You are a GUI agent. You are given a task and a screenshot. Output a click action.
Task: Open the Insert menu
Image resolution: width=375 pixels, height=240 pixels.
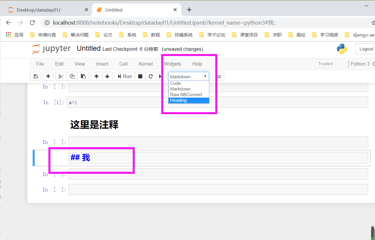102,64
